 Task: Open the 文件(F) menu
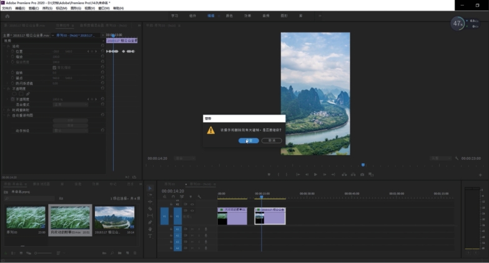point(6,8)
